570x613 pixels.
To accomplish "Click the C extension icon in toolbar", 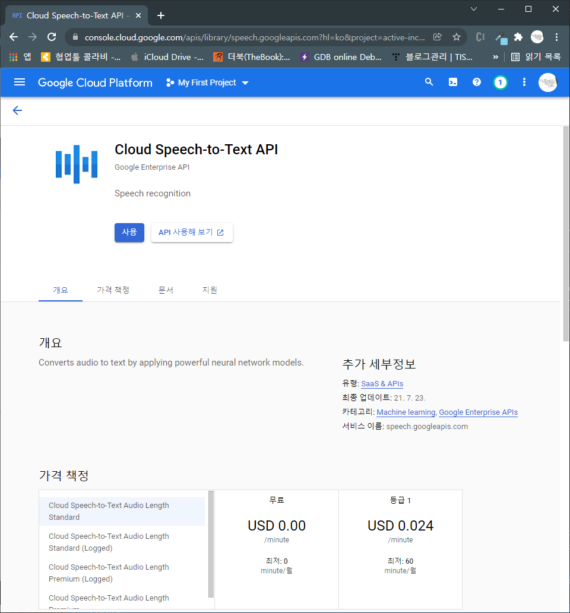I will [480, 37].
